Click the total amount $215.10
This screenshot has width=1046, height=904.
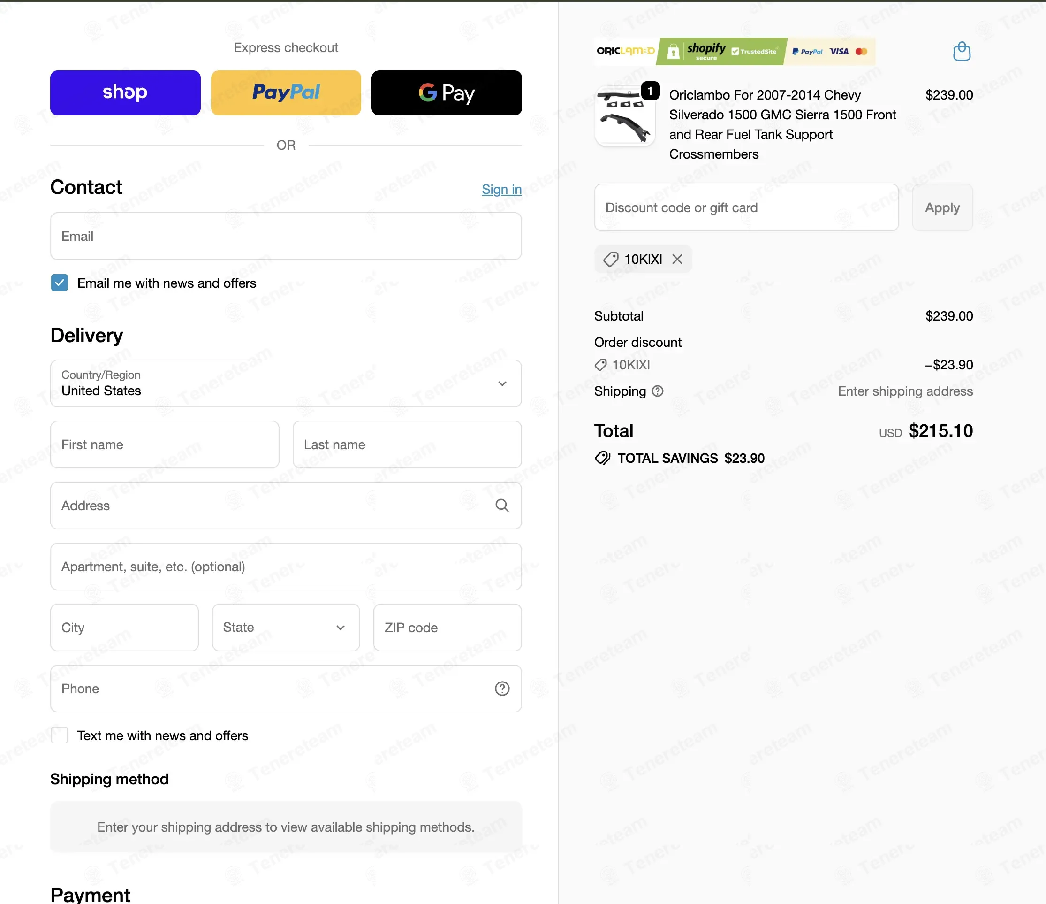[940, 431]
